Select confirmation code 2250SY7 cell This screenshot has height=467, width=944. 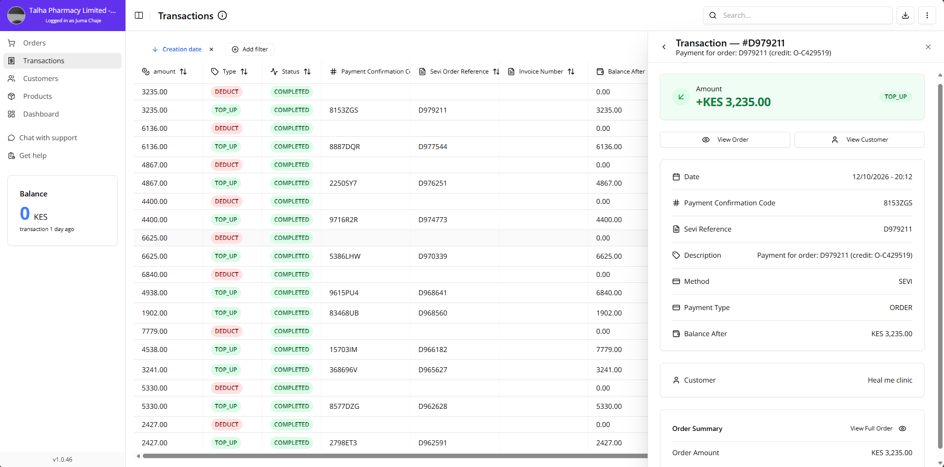[x=343, y=183]
